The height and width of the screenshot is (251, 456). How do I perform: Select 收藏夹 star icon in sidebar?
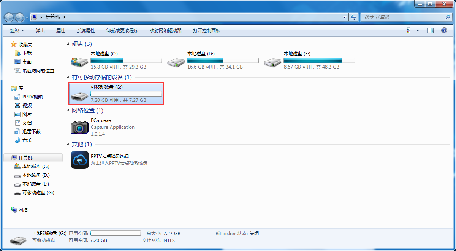[14, 45]
